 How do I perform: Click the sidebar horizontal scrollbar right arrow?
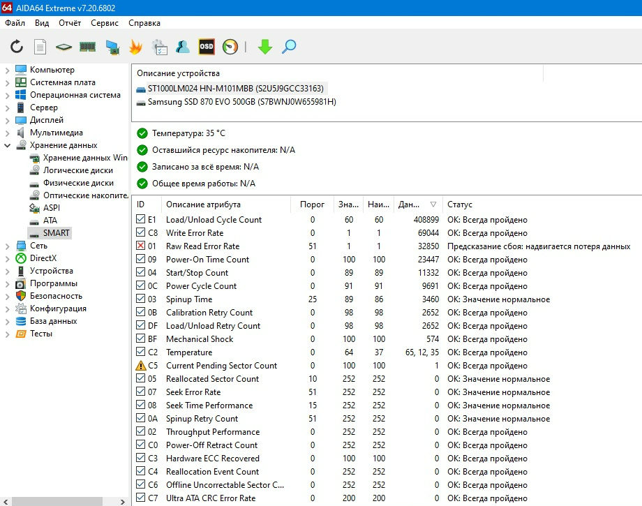point(122,502)
